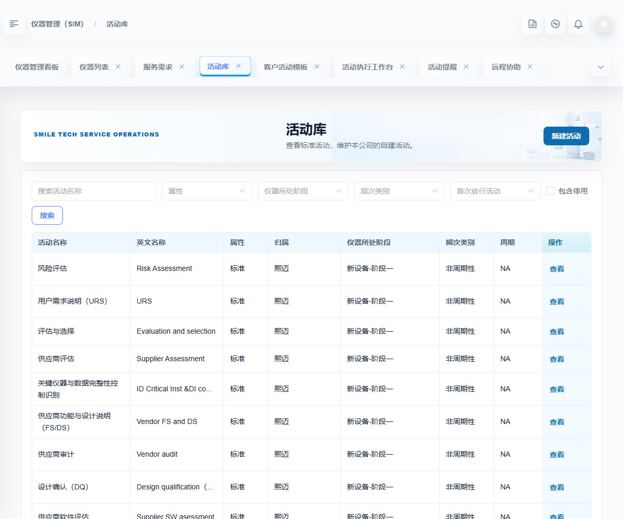Close the 客户活动模板 tab
Viewport: 623px width, 519px height.
click(316, 66)
